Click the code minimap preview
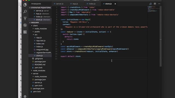The width and height of the screenshot is (175, 98). tap(154, 9)
